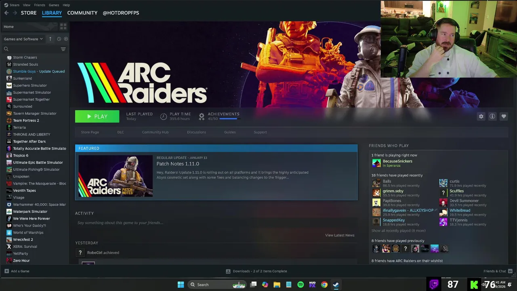Click the Add a Game plus icon

6,271
